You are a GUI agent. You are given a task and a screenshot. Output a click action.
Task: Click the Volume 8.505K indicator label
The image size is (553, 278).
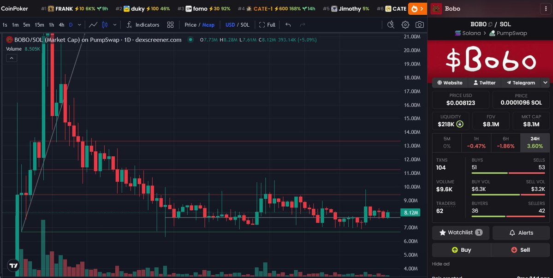[x=23, y=49]
